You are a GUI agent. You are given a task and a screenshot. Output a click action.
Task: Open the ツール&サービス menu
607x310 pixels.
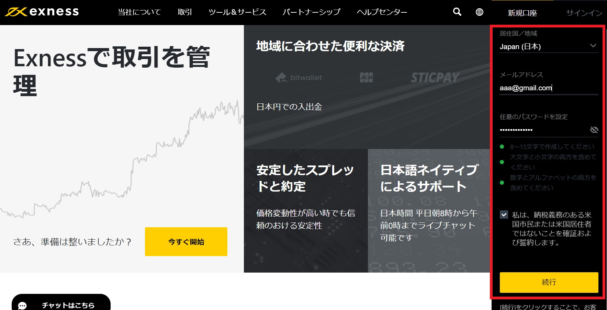pos(237,12)
